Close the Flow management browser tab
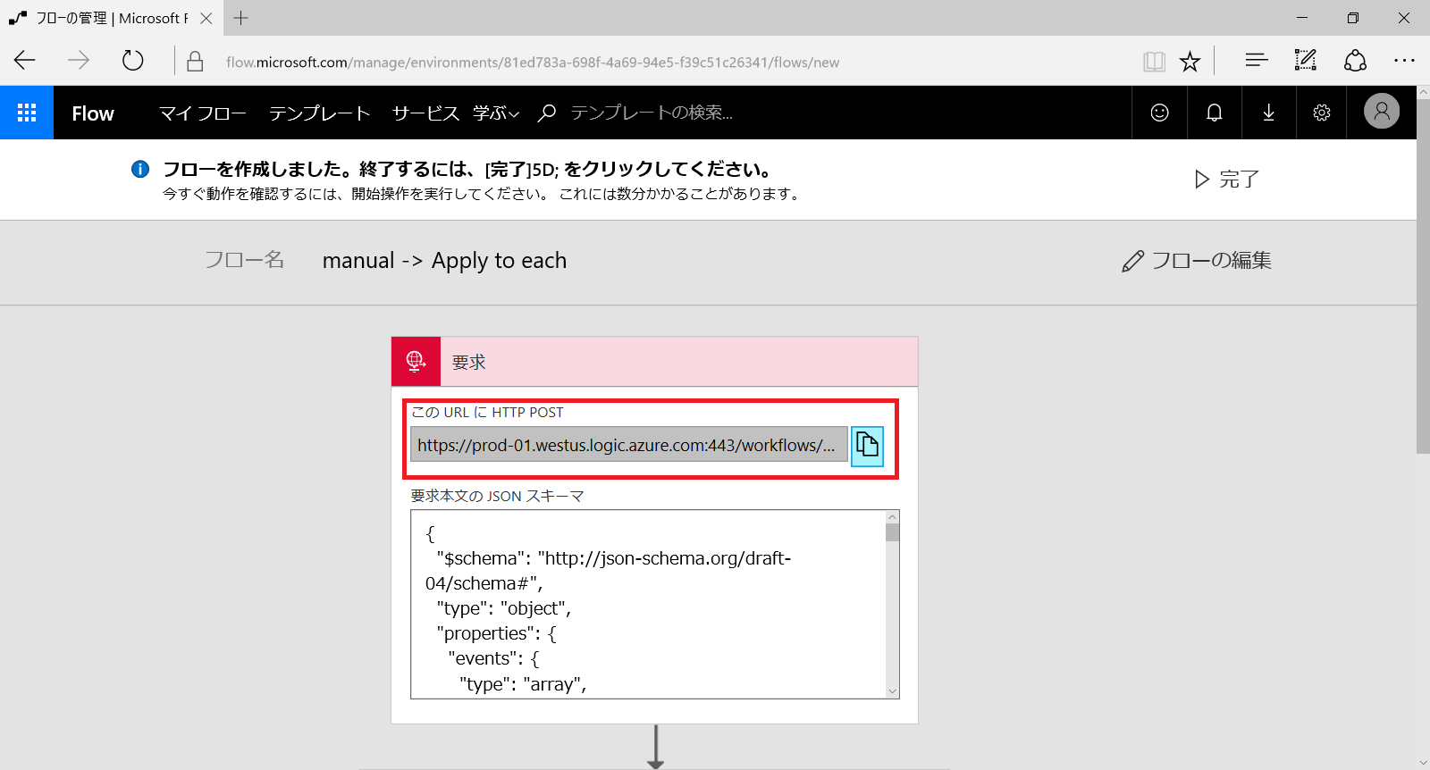Image resolution: width=1430 pixels, height=770 pixels. pos(206,18)
